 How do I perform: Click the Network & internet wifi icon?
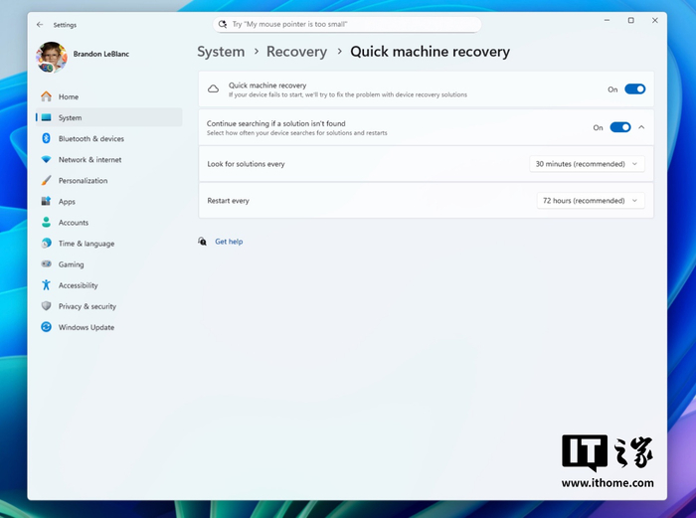pos(46,159)
